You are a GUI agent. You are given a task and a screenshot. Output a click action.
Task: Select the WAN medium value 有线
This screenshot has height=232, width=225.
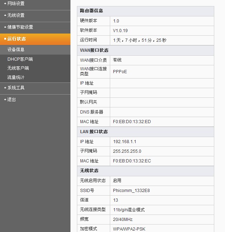coord(117,60)
